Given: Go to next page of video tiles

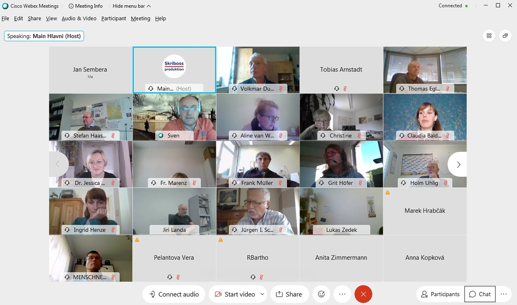Looking at the screenshot, I should [457, 164].
